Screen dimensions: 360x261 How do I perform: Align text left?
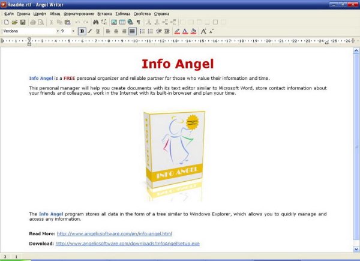[x=108, y=31]
